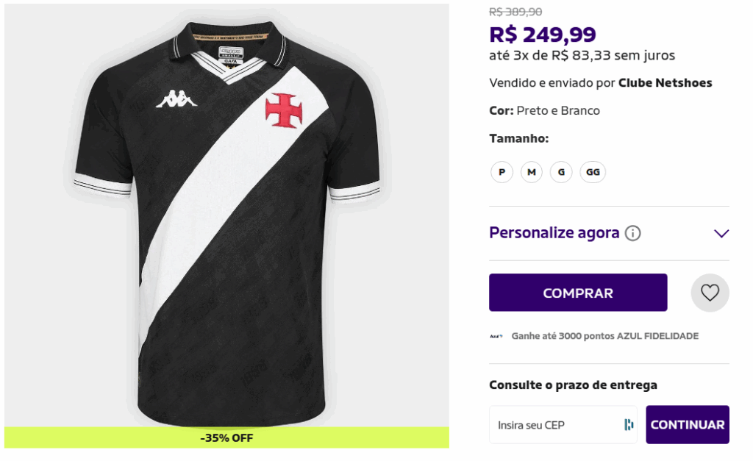753x461 pixels.
Task: Click the Insira seu CEP input field
Action: (559, 424)
